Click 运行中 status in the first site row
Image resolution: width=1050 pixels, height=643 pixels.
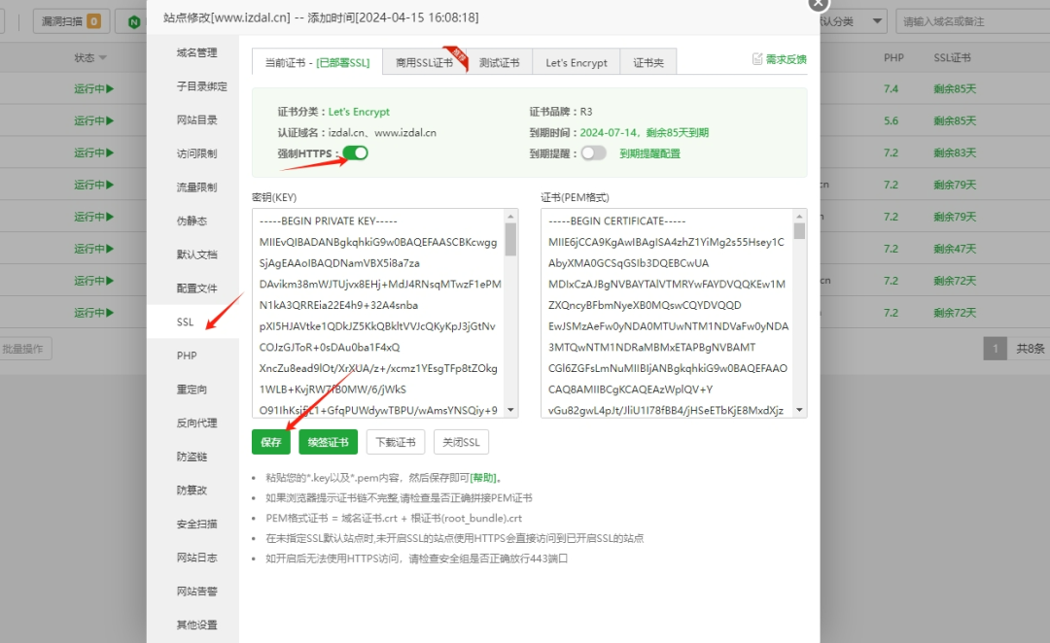[x=93, y=88]
